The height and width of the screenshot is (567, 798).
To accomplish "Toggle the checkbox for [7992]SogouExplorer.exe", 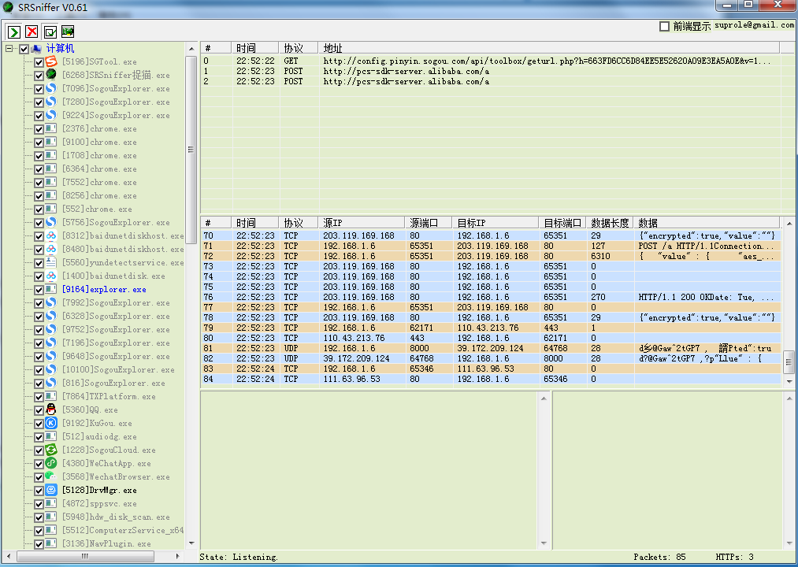I will point(39,303).
